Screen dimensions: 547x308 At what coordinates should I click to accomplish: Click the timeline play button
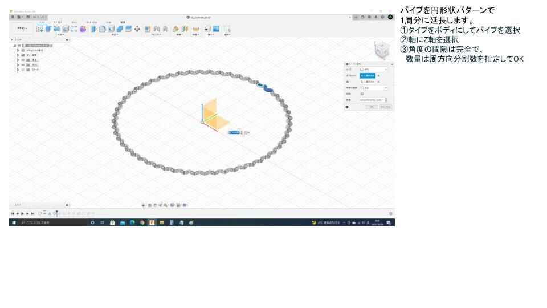coord(22,213)
